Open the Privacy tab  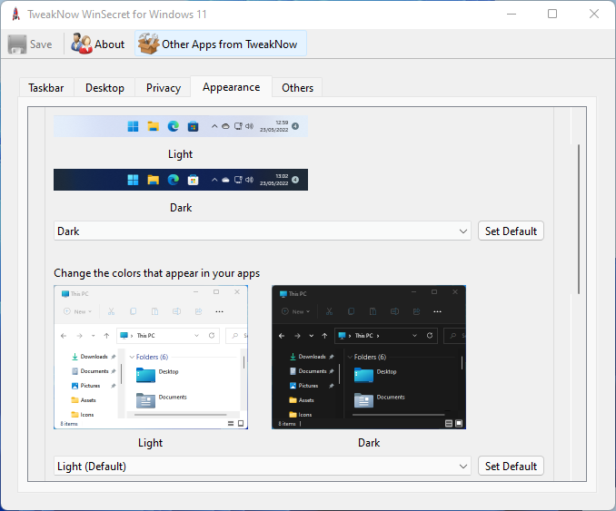pos(164,87)
